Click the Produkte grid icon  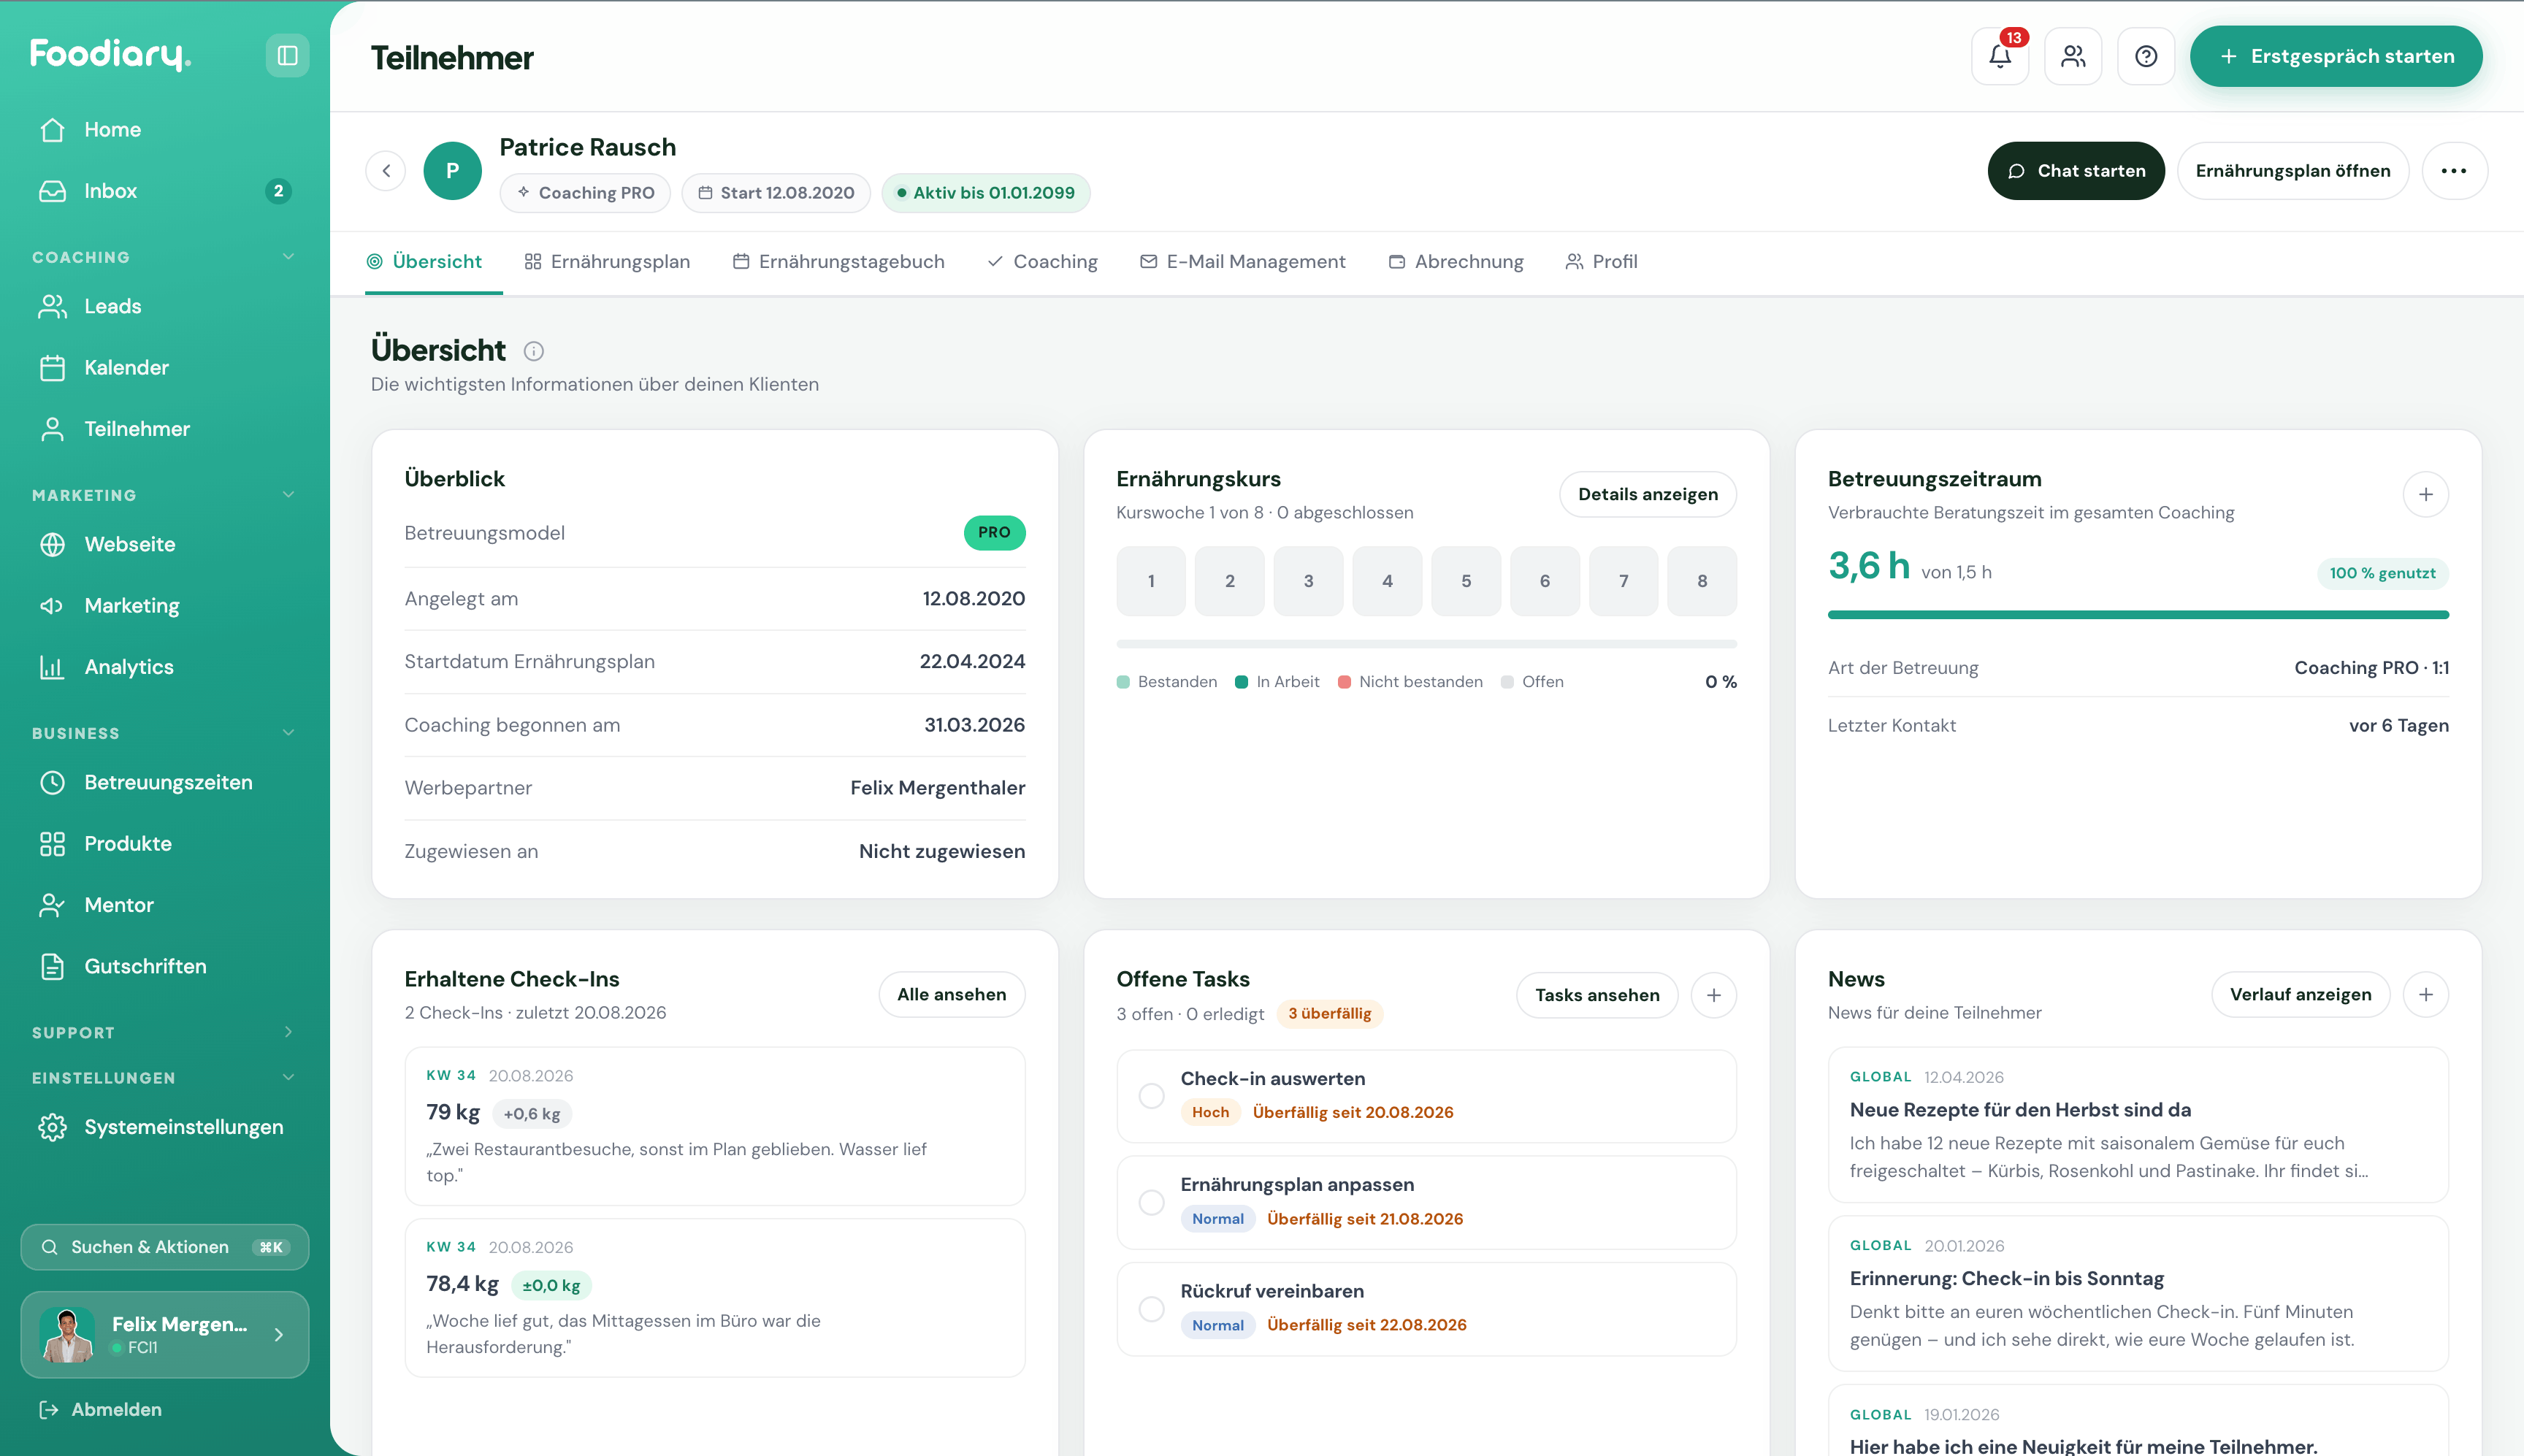[x=52, y=844]
